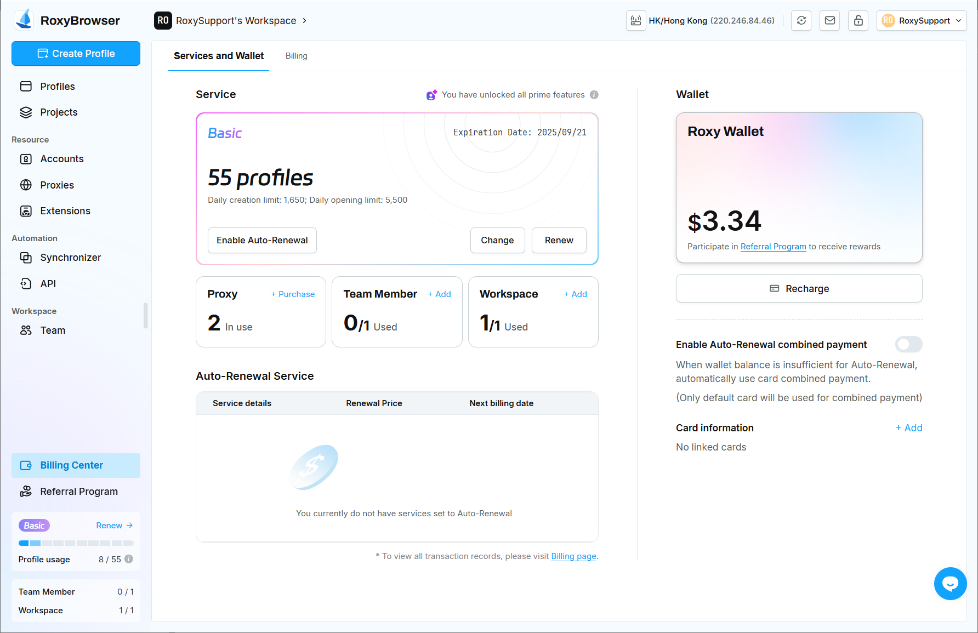Open Synchronizer from the sidebar
978x633 pixels.
pyautogui.click(x=70, y=258)
